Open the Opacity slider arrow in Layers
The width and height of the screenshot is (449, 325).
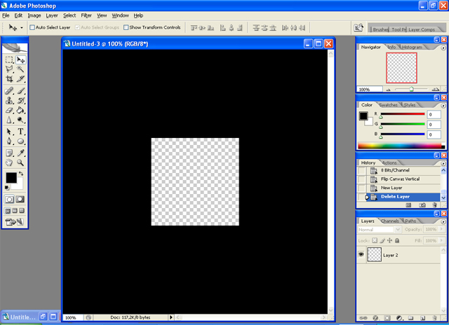click(x=442, y=229)
